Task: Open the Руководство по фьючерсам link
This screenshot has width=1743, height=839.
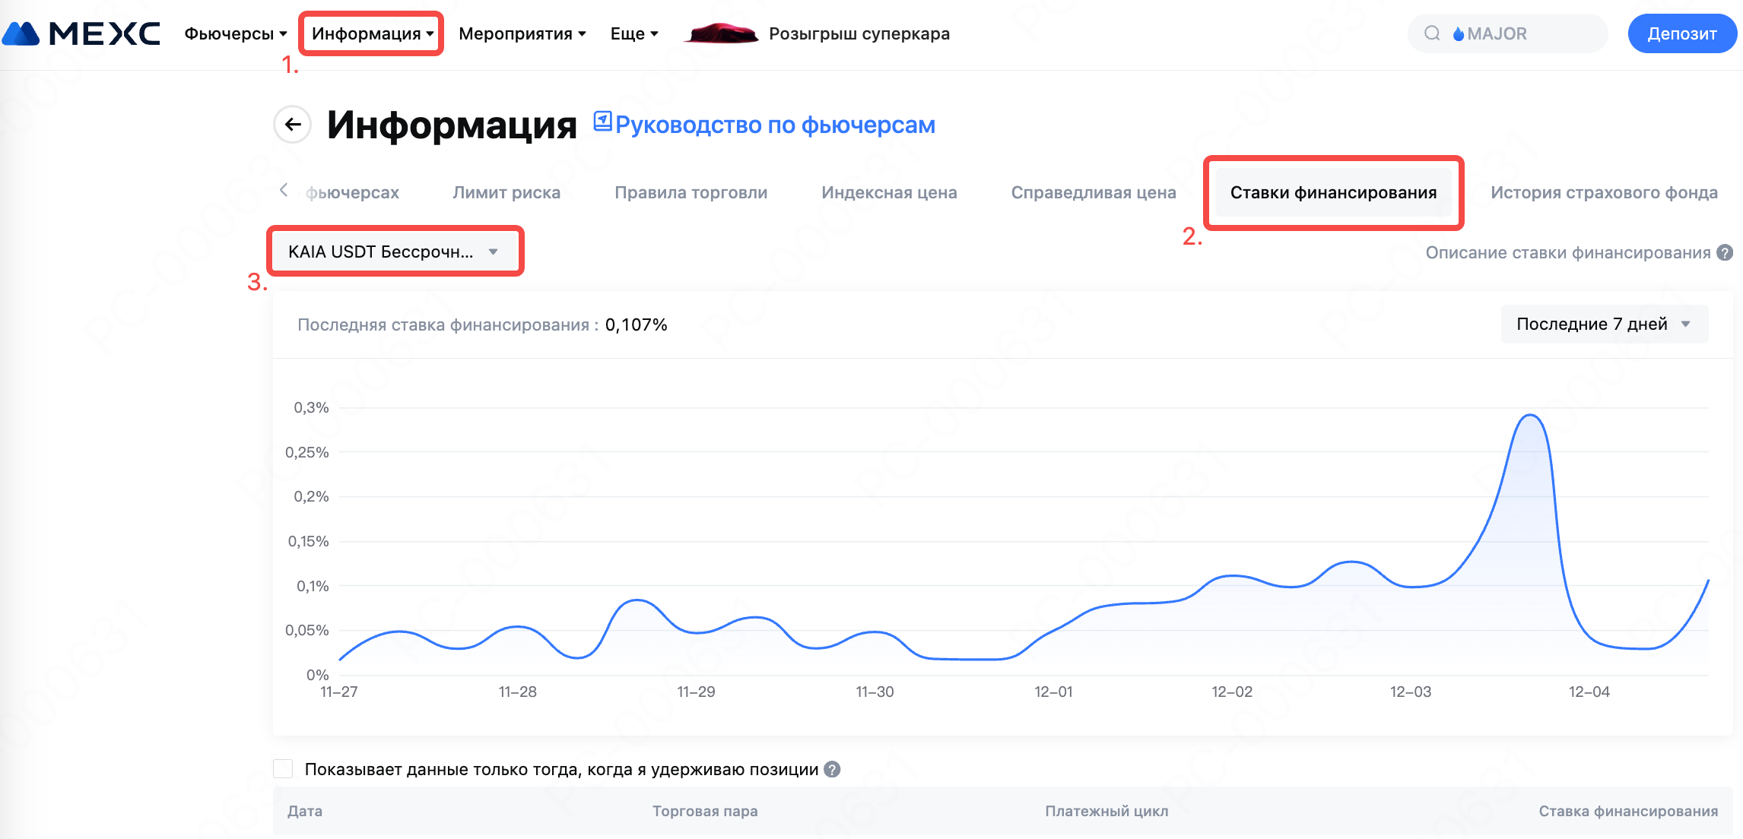Action: [775, 125]
